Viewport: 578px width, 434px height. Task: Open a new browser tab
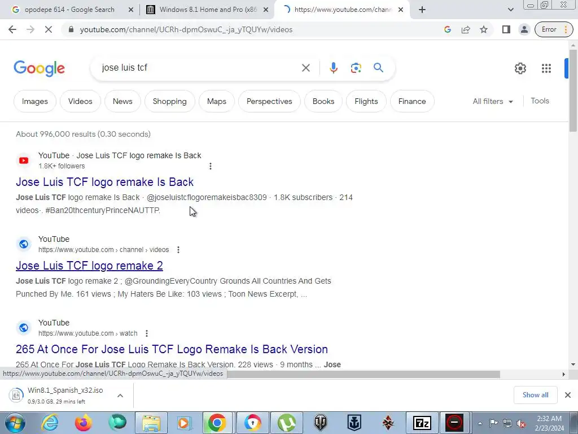422,10
